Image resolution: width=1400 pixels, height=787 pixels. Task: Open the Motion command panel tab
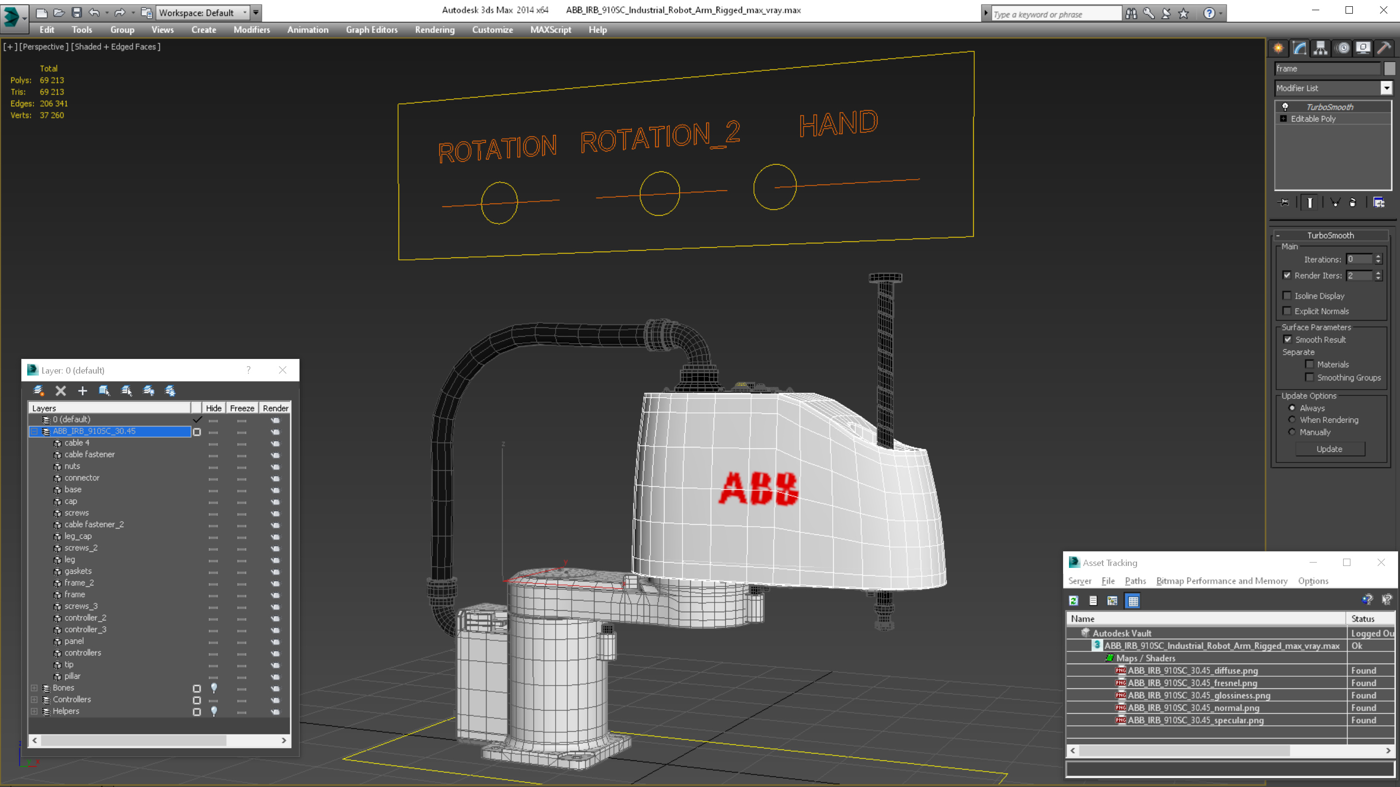1343,48
